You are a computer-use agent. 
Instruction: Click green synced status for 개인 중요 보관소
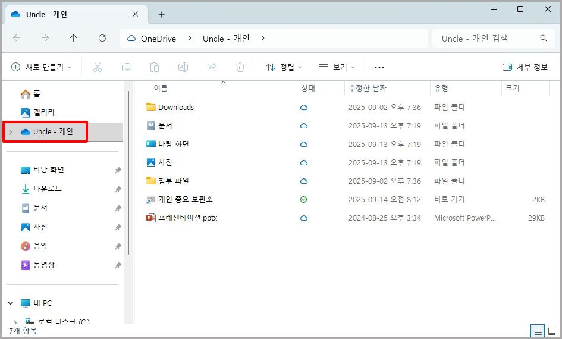tap(303, 200)
